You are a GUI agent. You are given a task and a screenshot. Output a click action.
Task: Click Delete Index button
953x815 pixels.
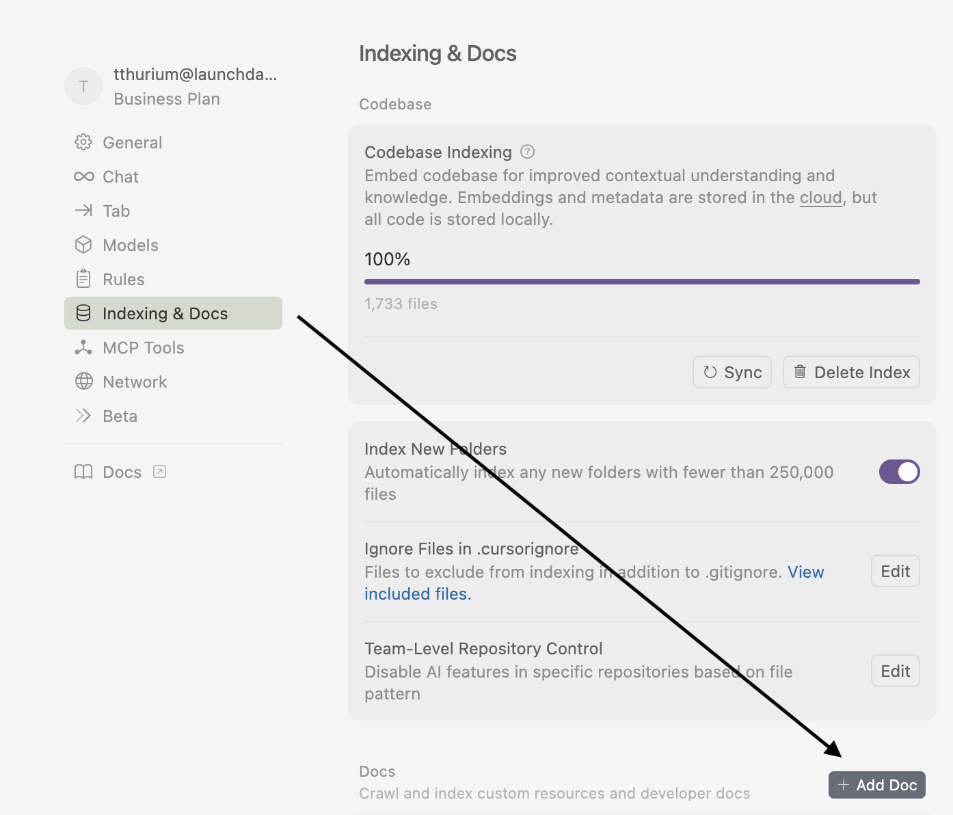[x=850, y=372]
